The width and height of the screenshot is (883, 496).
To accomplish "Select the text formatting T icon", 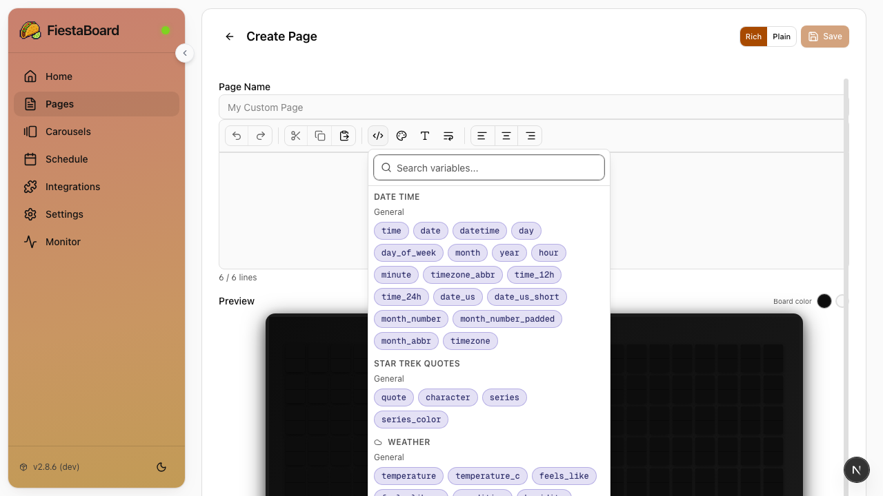I will tap(424, 136).
